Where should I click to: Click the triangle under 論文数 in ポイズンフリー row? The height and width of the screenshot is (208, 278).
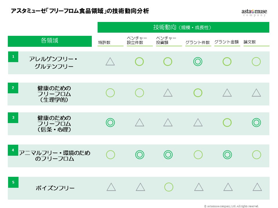click(257, 187)
